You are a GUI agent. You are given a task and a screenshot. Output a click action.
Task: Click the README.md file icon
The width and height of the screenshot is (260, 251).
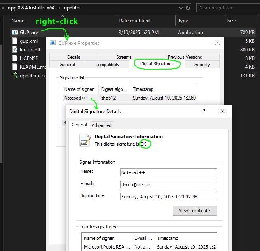coord(15,67)
